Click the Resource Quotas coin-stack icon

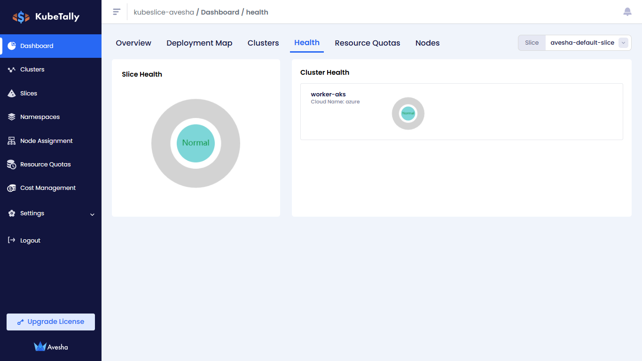12,165
